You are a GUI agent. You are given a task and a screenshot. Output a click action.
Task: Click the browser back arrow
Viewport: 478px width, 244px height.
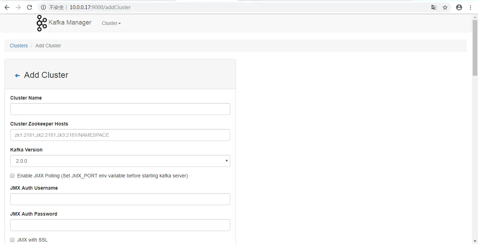pyautogui.click(x=7, y=7)
